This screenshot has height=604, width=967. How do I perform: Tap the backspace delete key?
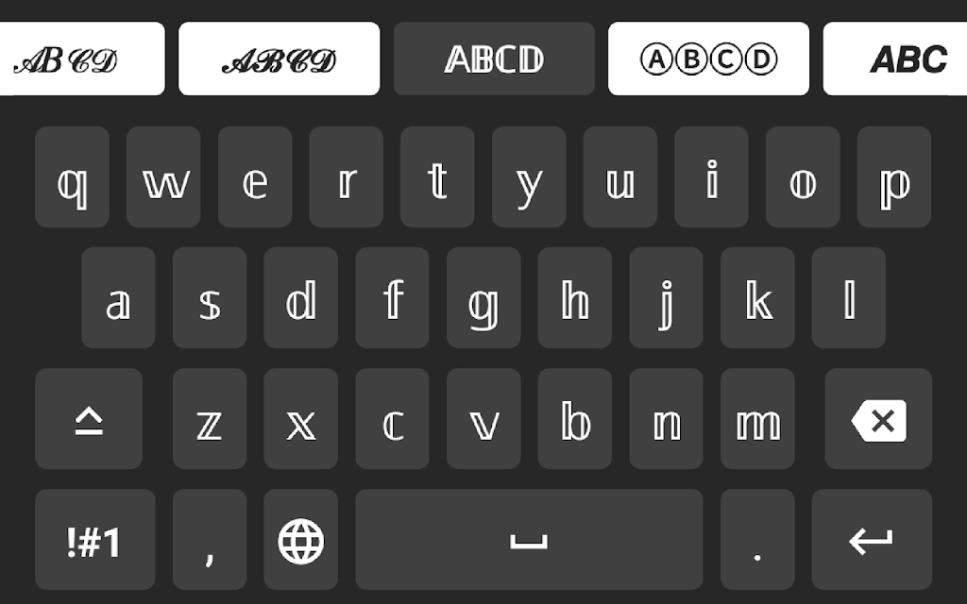878,418
